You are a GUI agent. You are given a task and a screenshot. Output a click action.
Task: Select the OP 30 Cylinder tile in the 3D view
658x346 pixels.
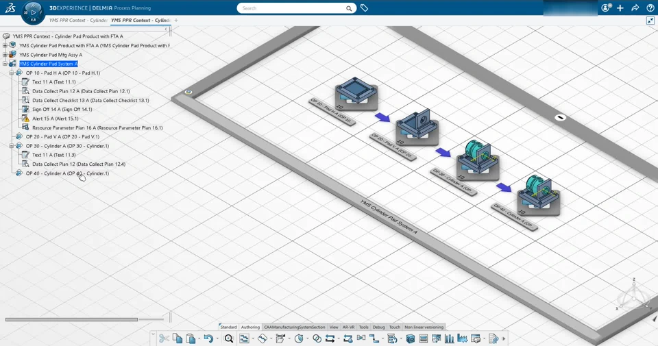[478, 161]
